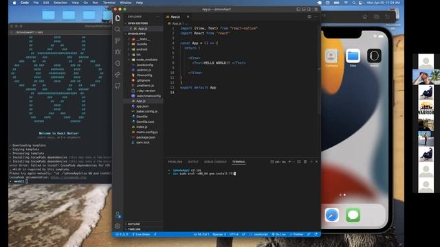Open the Explorer view in activity bar
This screenshot has height=247, width=440.
[118, 19]
